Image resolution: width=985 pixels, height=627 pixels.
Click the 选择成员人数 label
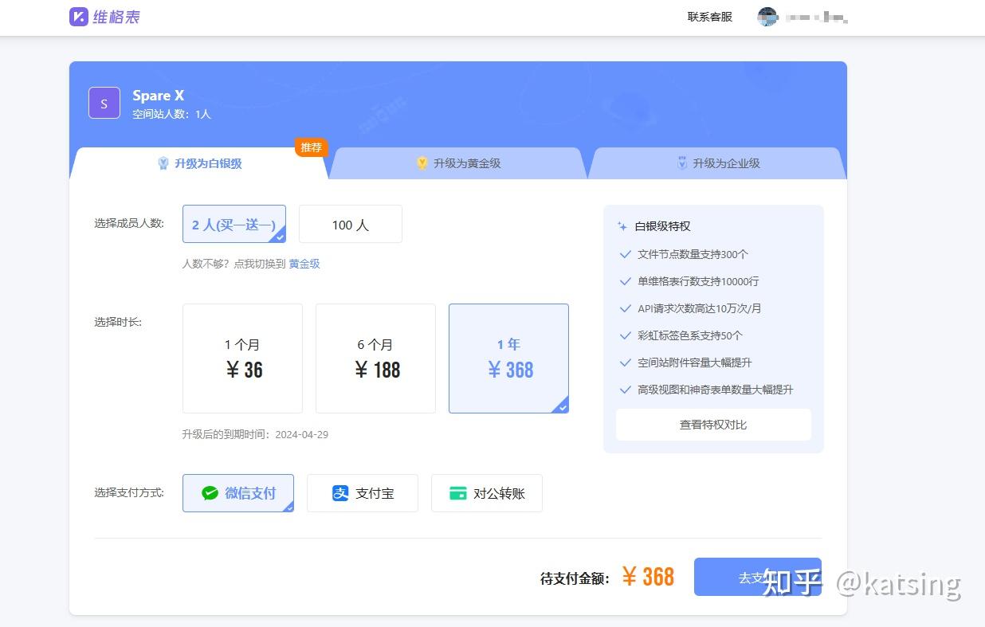129,223
